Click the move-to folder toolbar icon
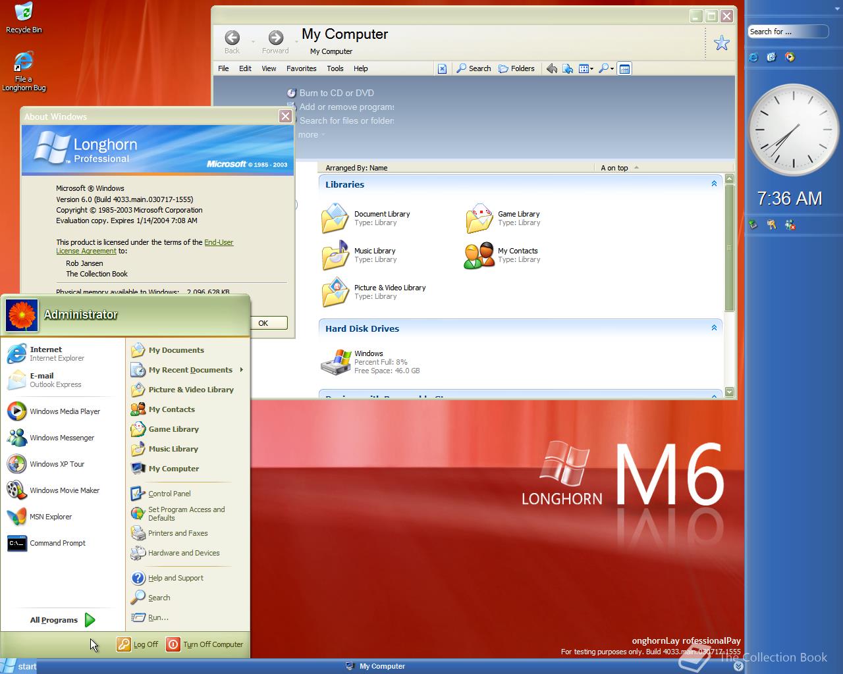 pos(568,68)
